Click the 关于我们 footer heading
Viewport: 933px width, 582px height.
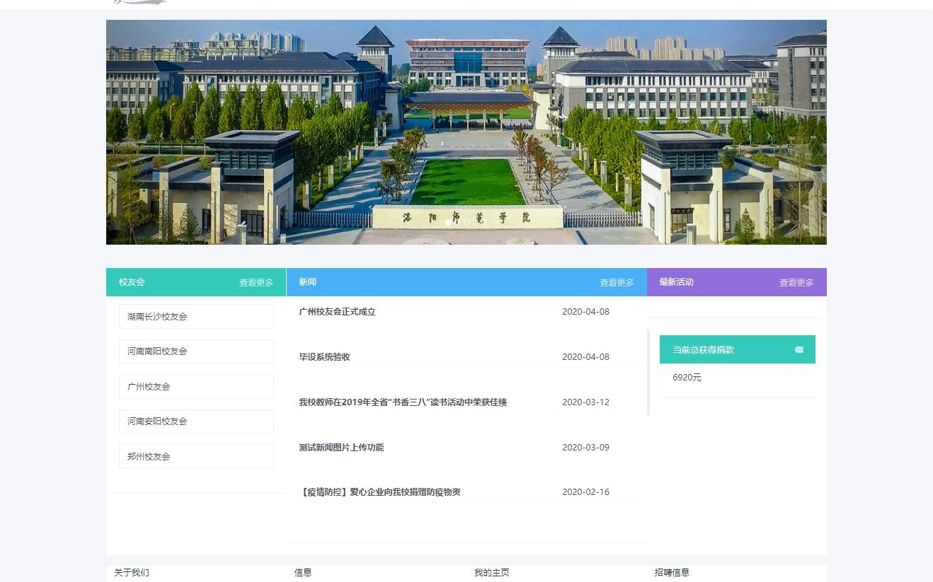(x=132, y=572)
